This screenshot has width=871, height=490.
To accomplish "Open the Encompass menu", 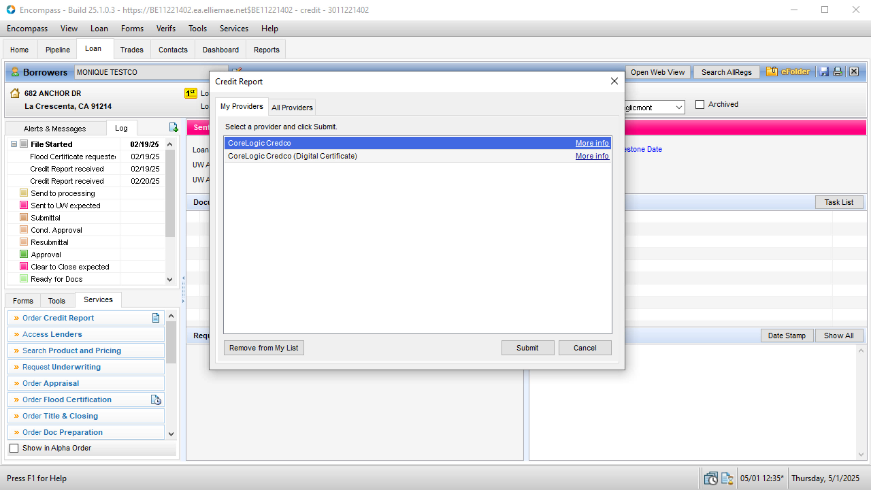I will (x=27, y=29).
